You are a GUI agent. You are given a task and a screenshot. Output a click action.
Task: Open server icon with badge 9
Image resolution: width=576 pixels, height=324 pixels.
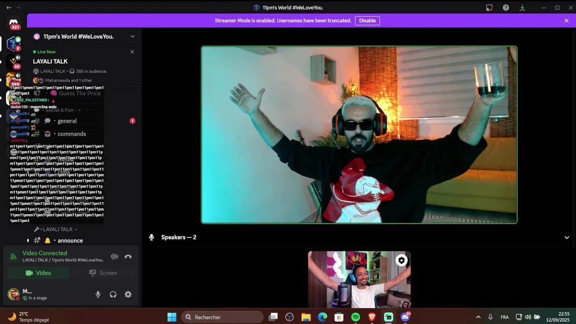(x=13, y=44)
